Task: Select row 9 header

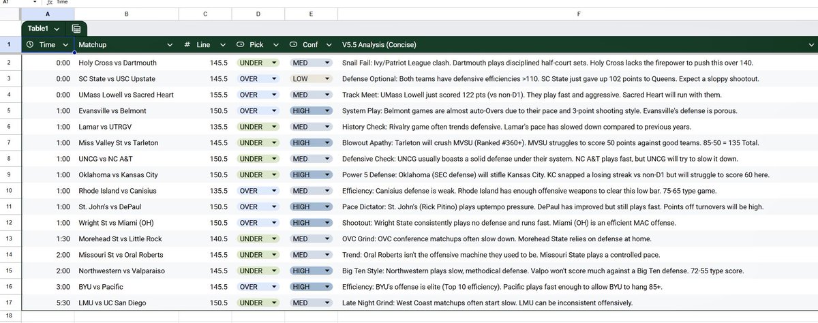Action: (x=9, y=174)
